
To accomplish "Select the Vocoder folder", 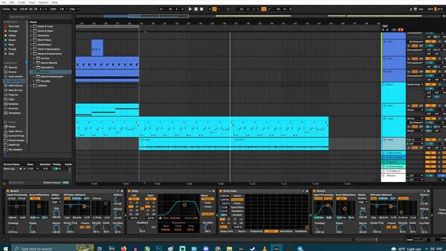I will point(45,81).
